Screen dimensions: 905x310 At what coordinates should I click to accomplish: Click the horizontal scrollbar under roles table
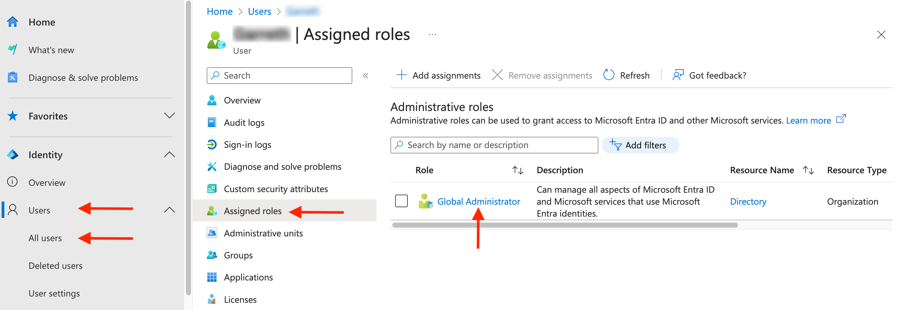coord(565,225)
